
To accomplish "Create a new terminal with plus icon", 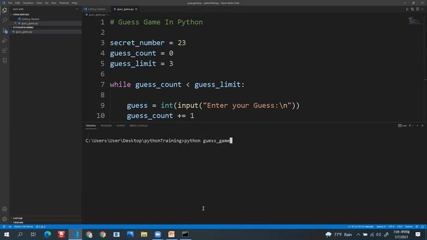I will tap(410, 126).
